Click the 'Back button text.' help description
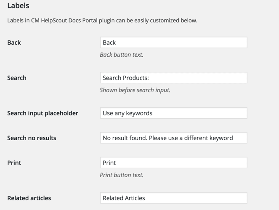 tap(122, 55)
